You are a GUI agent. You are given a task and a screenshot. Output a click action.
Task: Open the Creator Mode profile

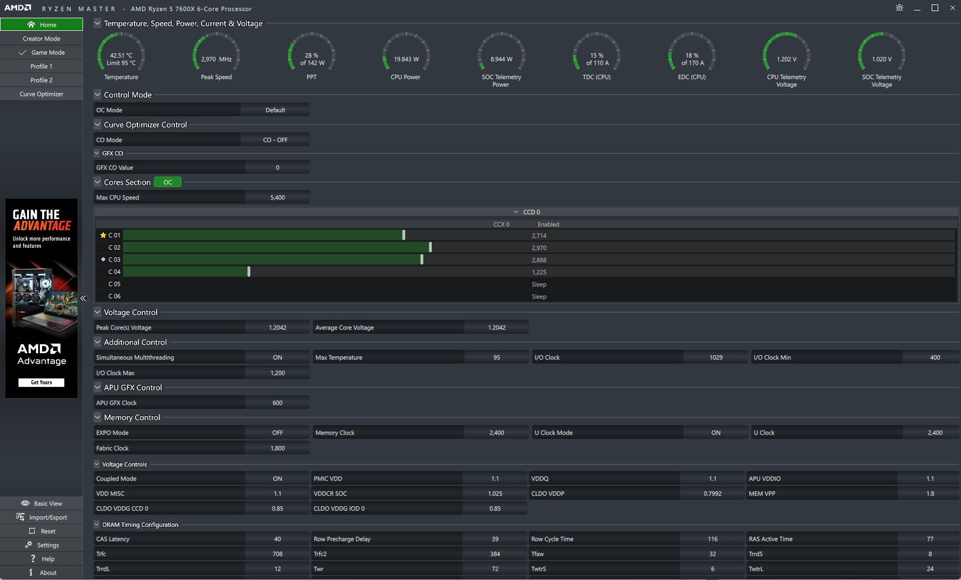coord(42,39)
